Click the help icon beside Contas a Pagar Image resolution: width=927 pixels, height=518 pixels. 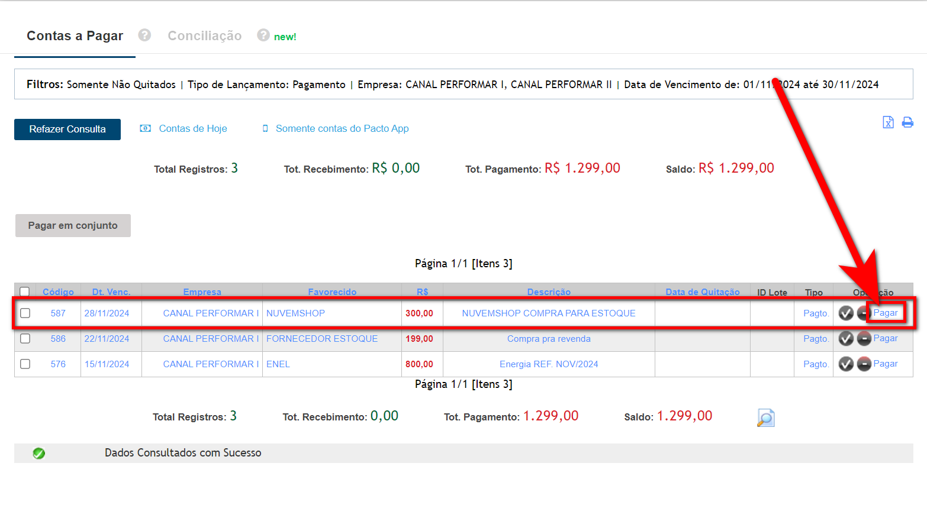(x=144, y=35)
